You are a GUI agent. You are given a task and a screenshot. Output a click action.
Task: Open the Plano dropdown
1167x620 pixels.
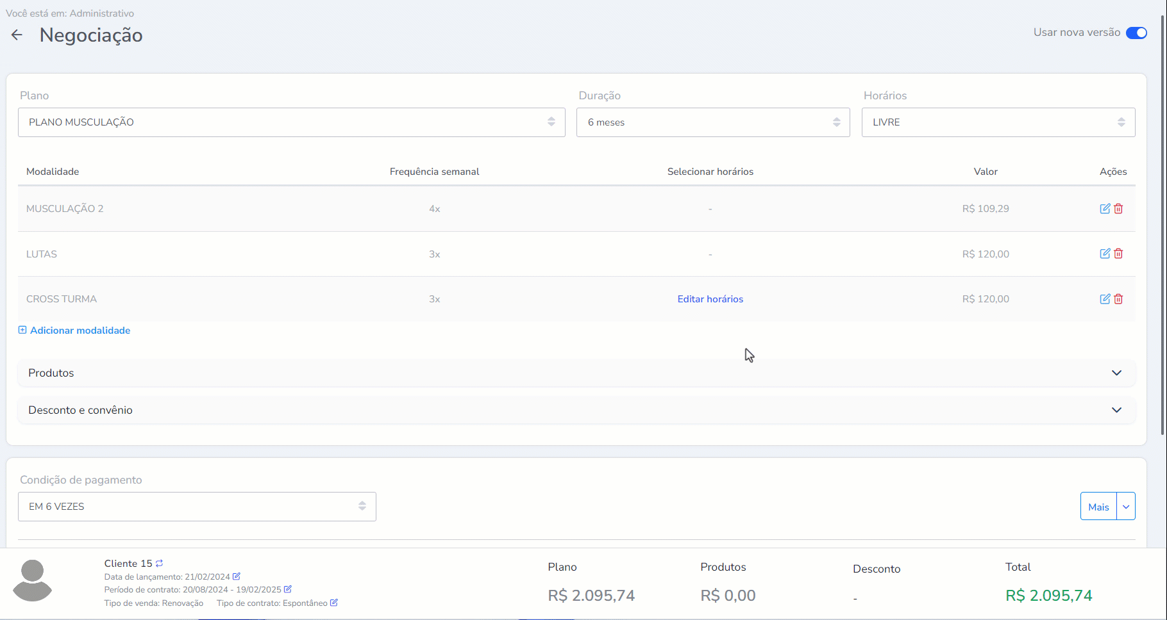[291, 122]
